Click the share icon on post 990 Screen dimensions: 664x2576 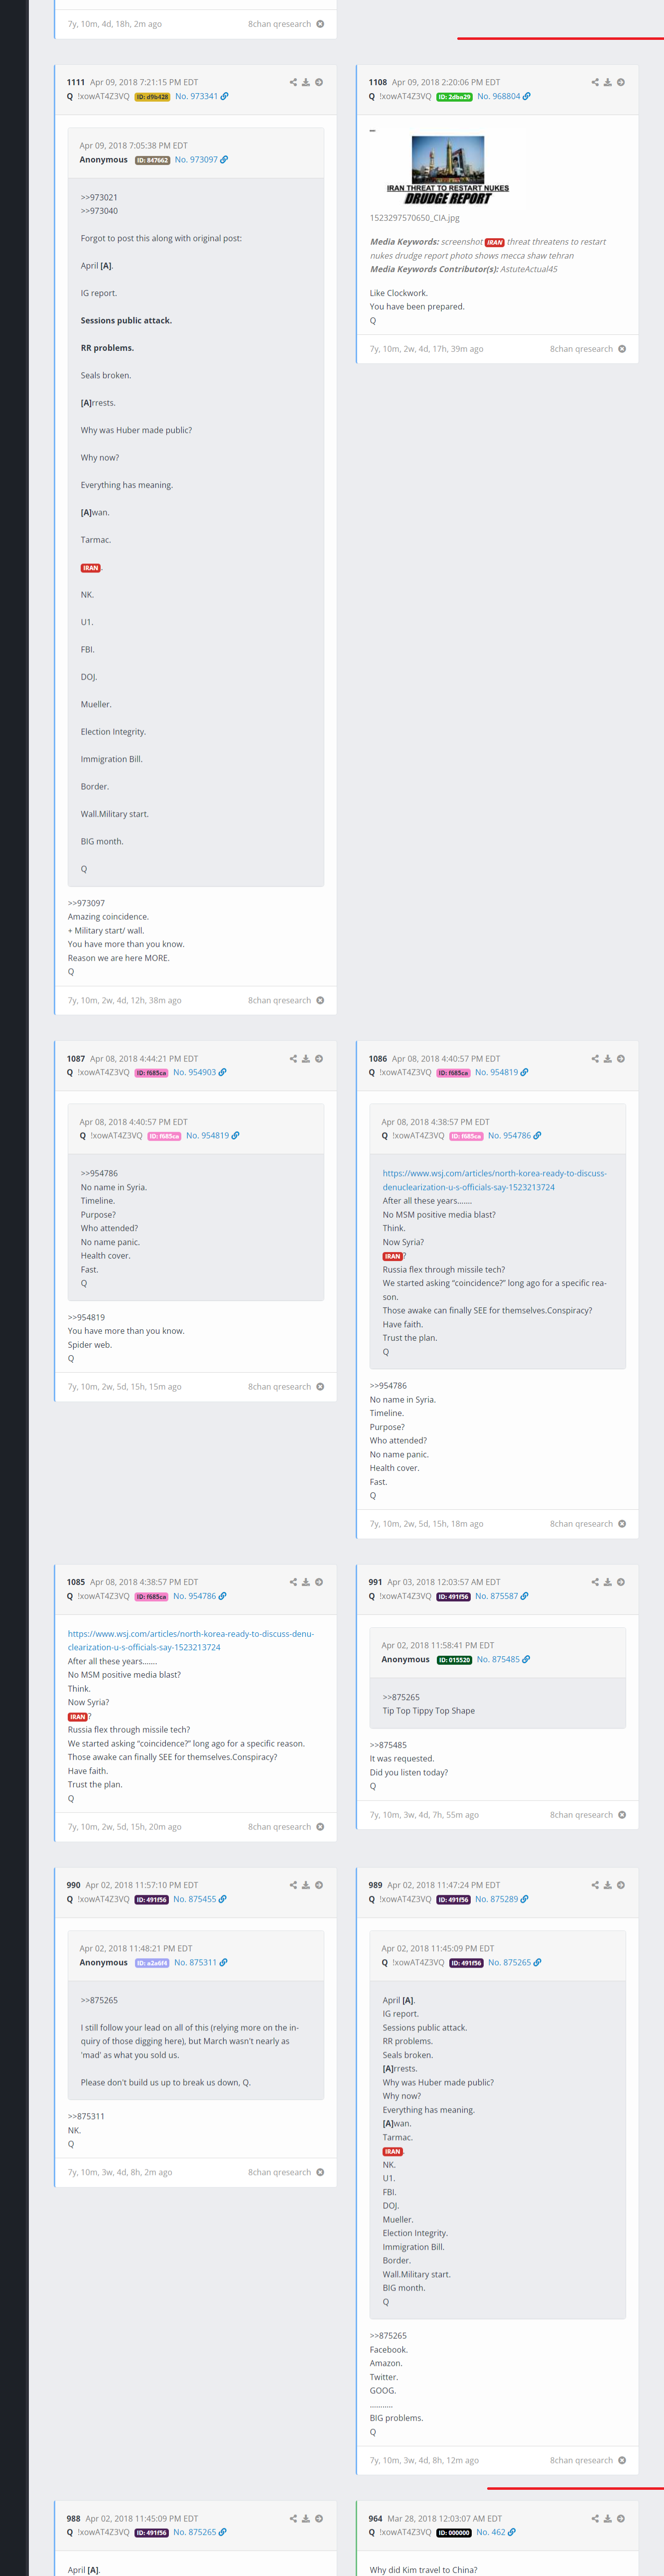click(x=293, y=1885)
